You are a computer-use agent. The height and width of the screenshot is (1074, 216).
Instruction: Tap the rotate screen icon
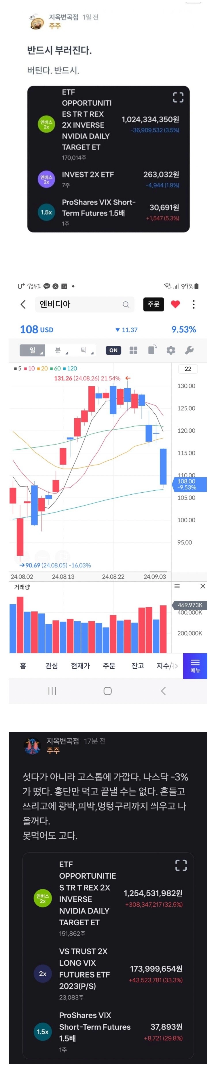point(152,350)
